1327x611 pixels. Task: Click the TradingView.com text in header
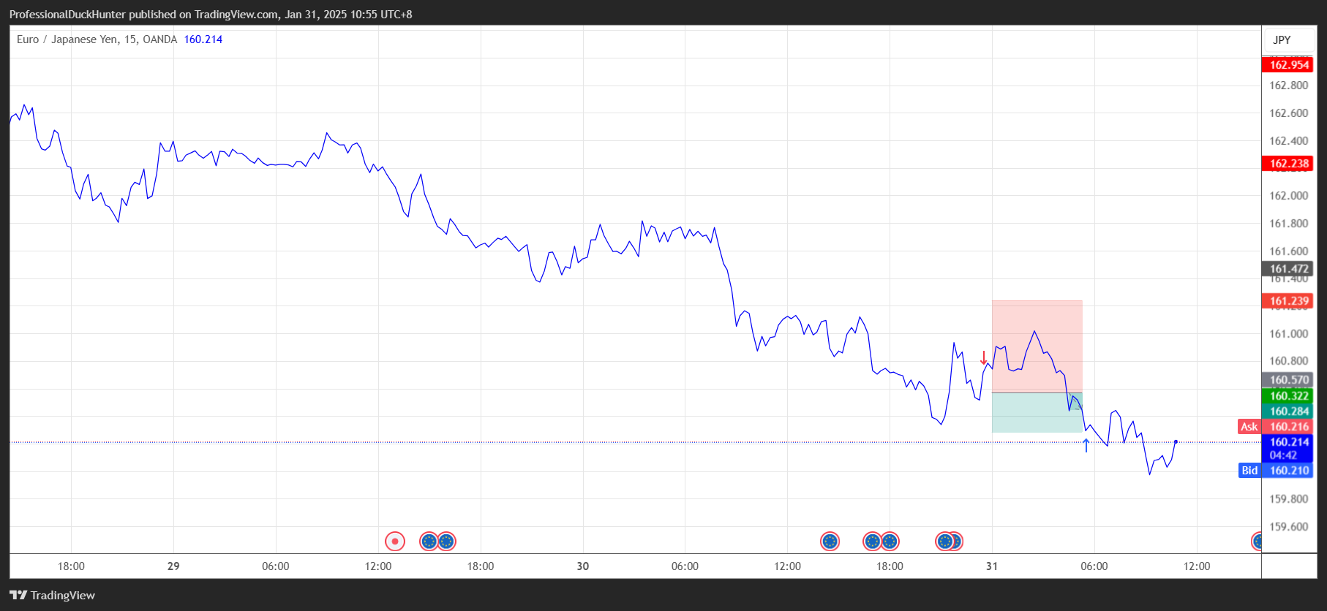click(x=236, y=15)
